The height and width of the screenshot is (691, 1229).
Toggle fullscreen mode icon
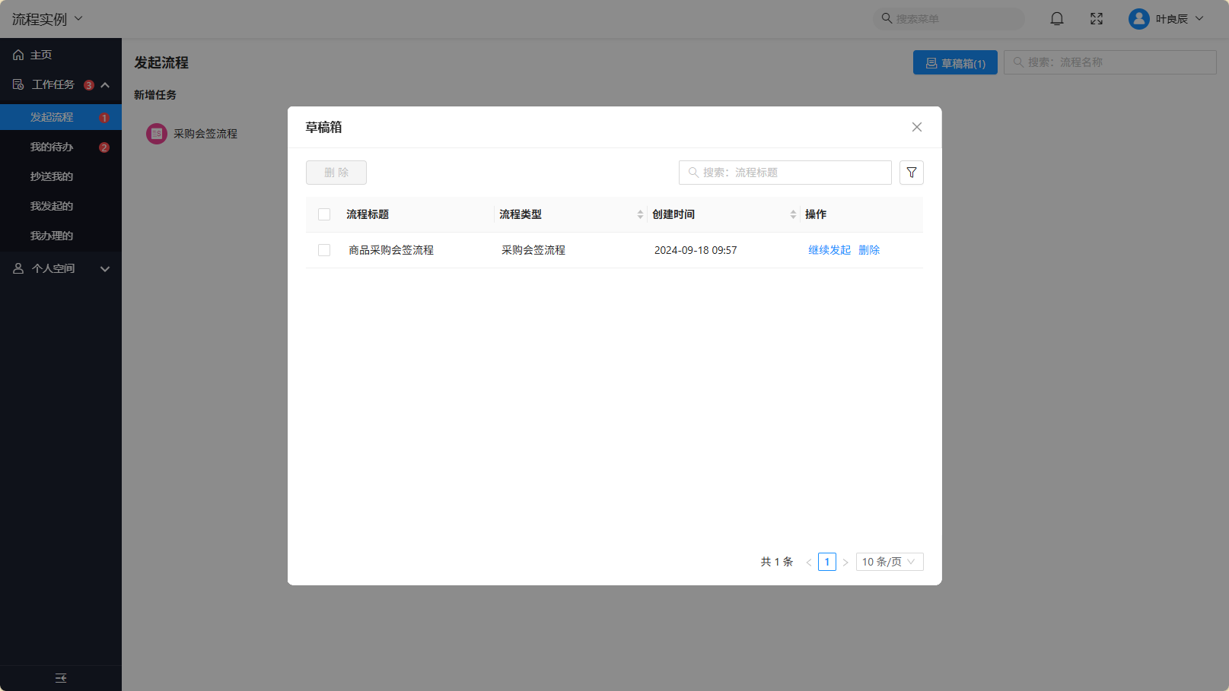click(1096, 19)
